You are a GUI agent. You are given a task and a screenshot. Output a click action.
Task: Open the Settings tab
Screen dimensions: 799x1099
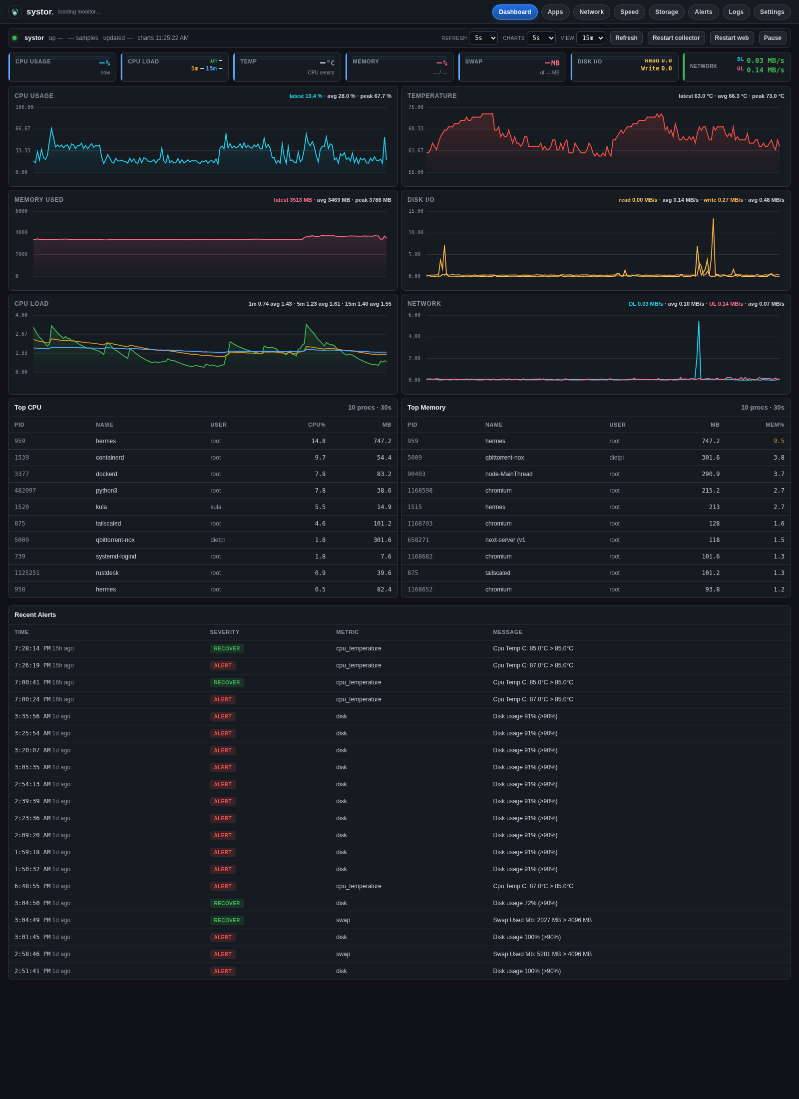coord(772,12)
